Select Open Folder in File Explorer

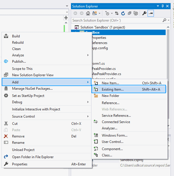click(x=33, y=157)
